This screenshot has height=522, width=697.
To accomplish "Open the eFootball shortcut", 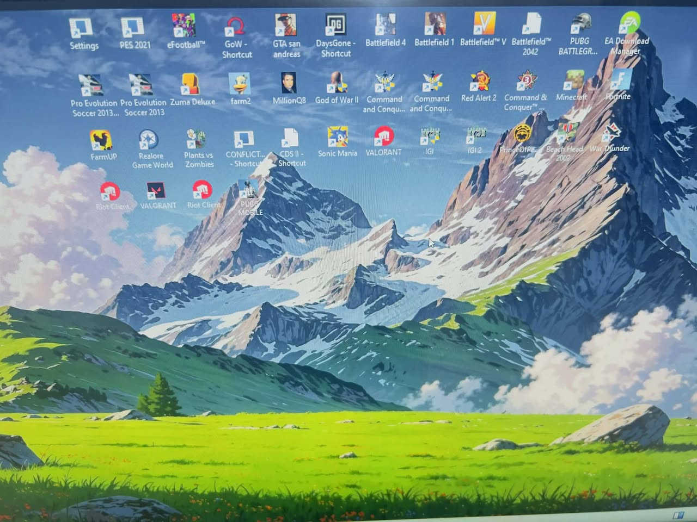I will 184,24.
